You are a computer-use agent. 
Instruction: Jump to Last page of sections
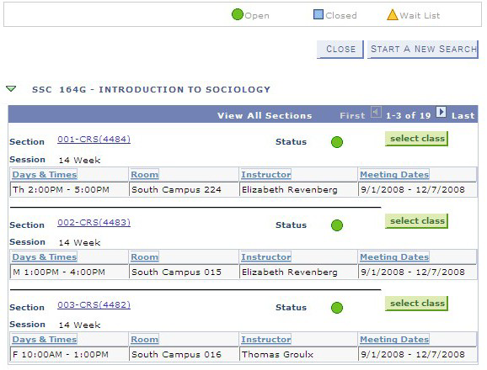463,115
